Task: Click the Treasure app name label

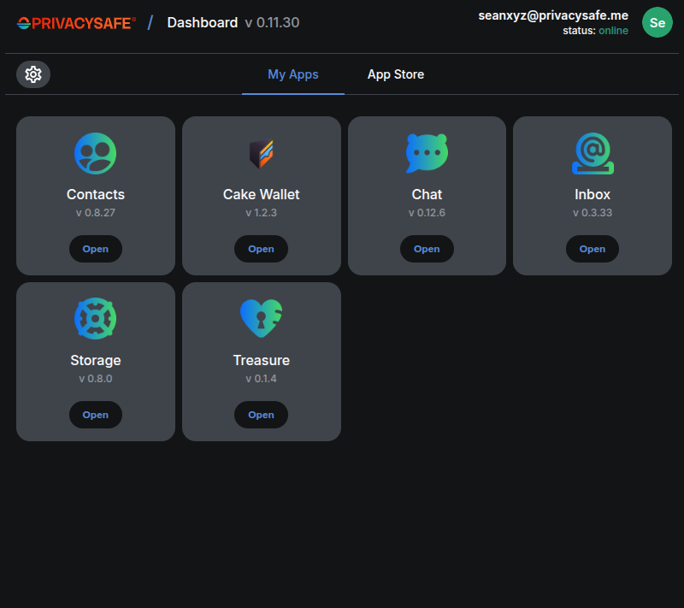Action: coord(262,360)
